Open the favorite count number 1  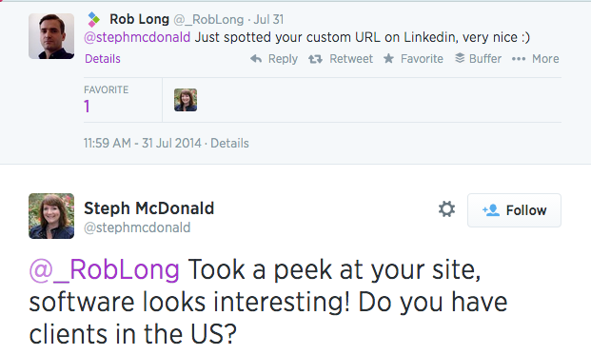pyautogui.click(x=87, y=107)
